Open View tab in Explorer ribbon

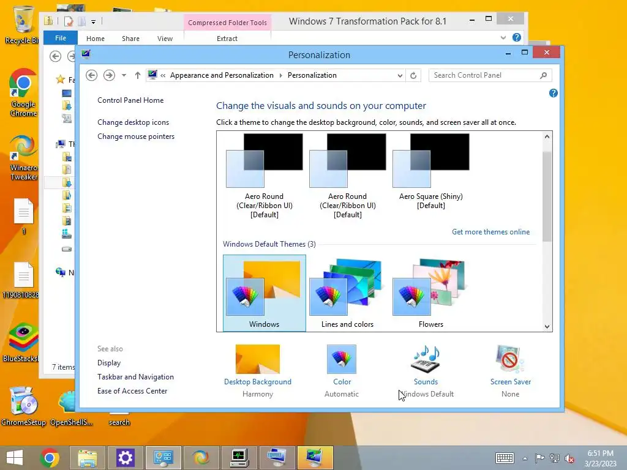[165, 39]
